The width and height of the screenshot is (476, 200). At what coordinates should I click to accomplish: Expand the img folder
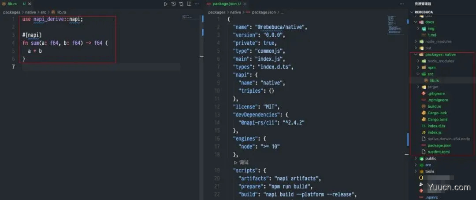point(418,29)
